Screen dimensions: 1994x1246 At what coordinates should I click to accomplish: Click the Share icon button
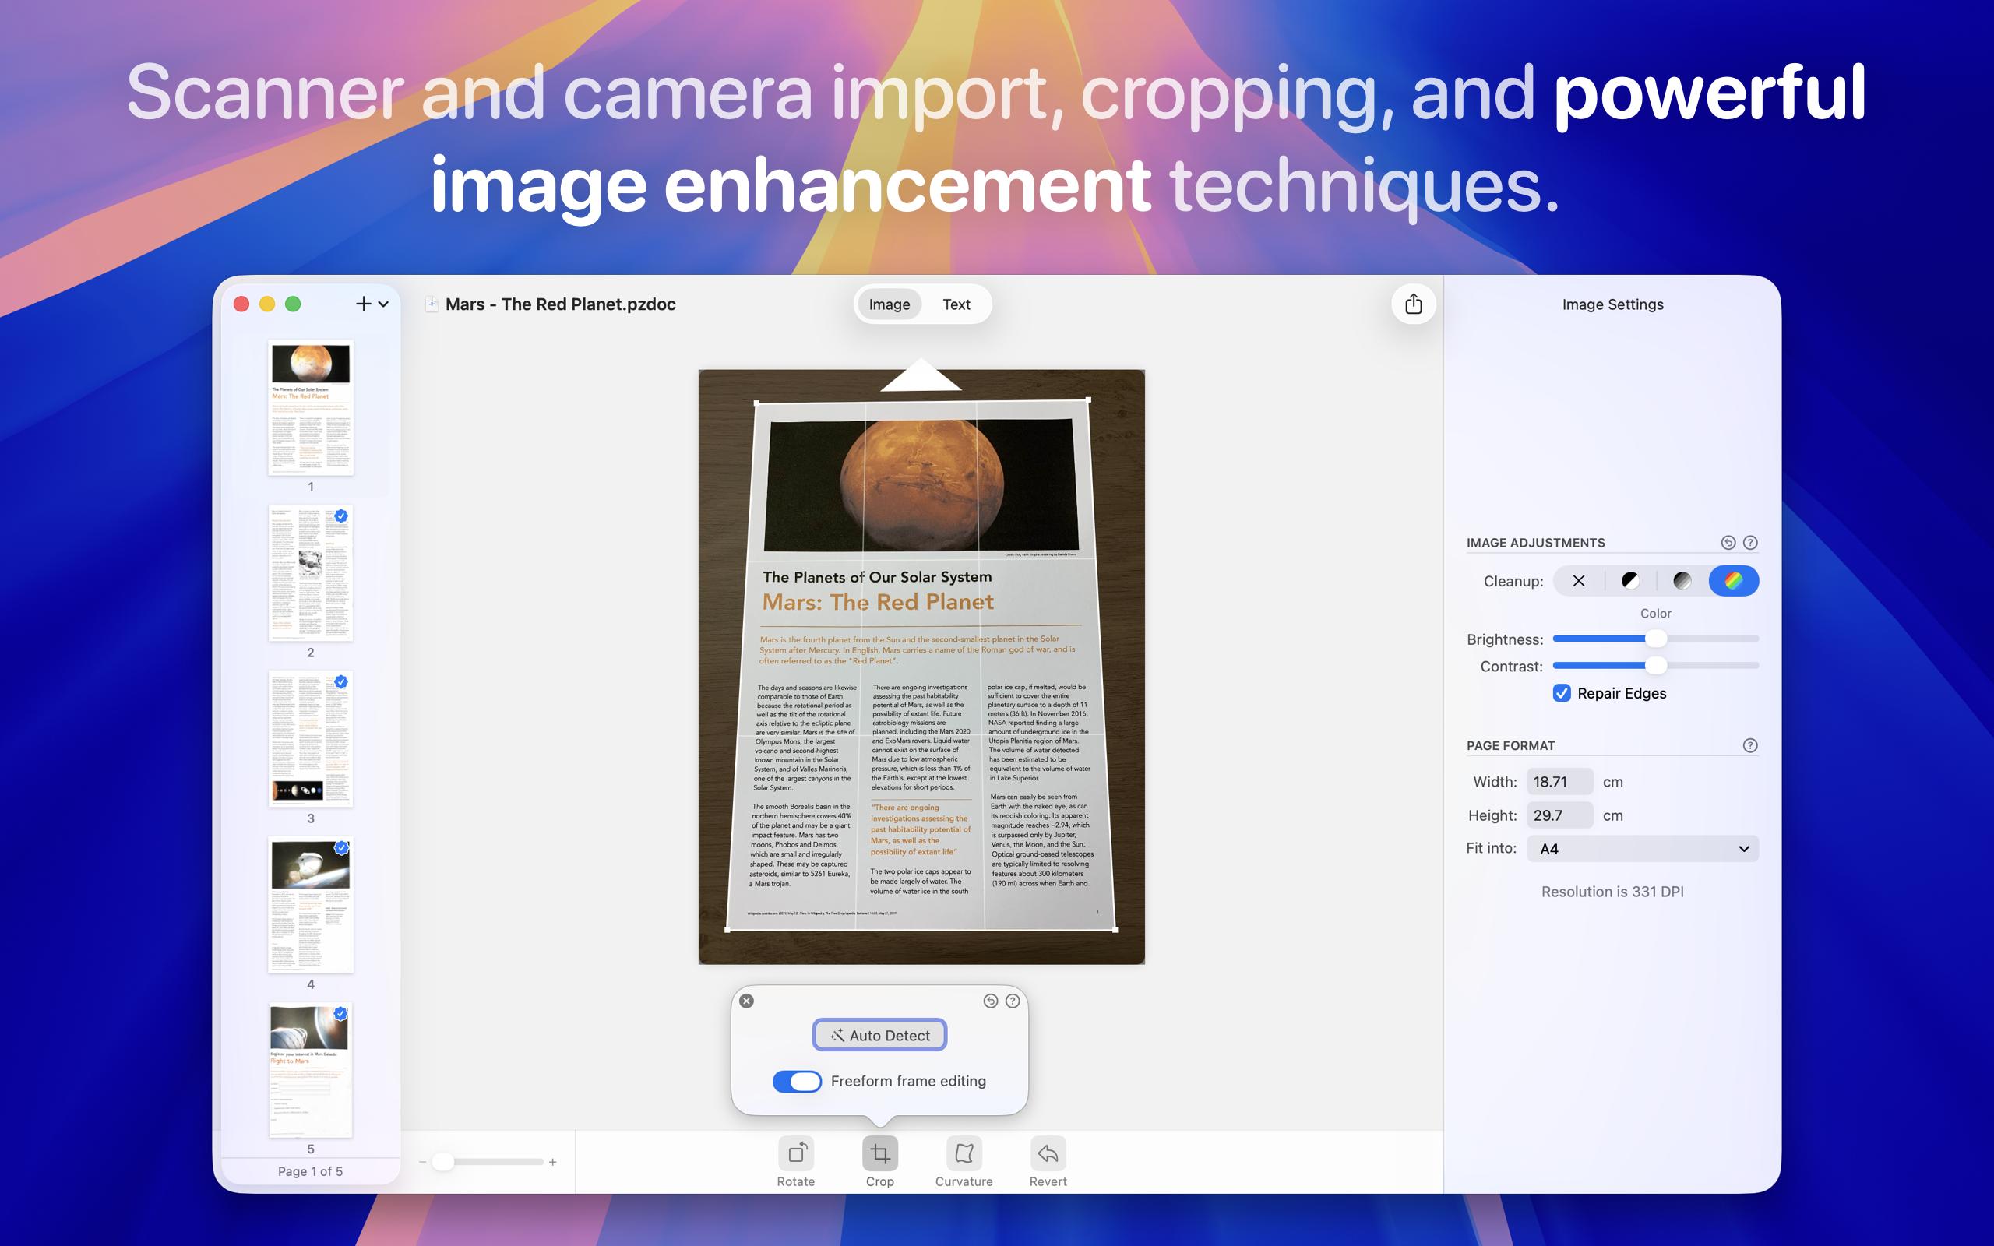tap(1413, 304)
